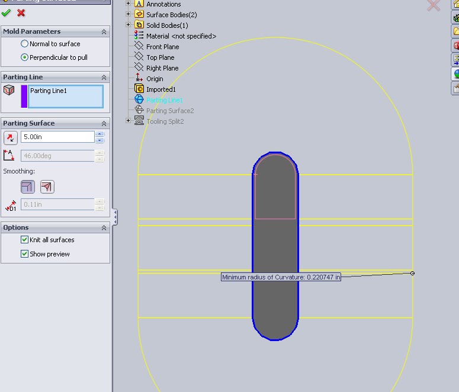Click the Parting Surface2 feature icon
This screenshot has height=392, width=459.
(139, 110)
